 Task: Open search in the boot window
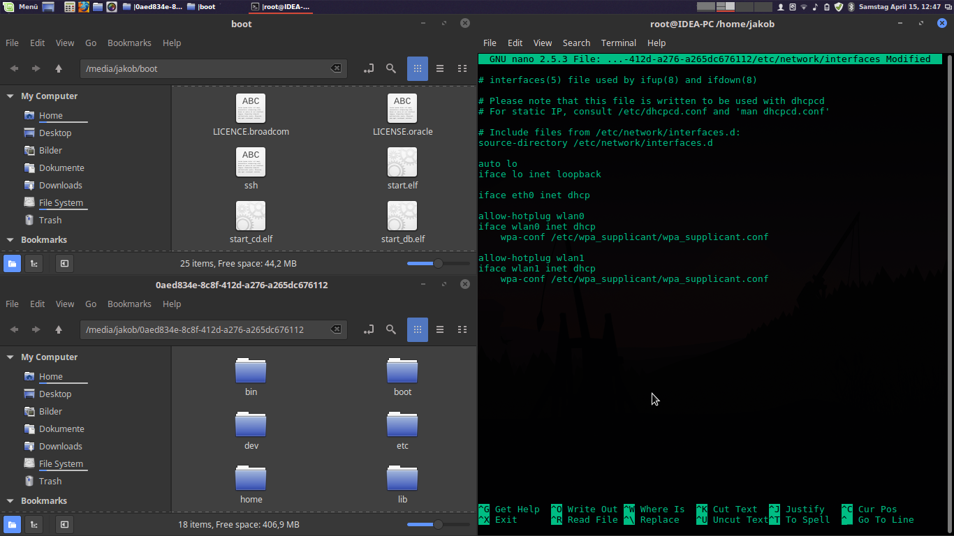coord(391,68)
